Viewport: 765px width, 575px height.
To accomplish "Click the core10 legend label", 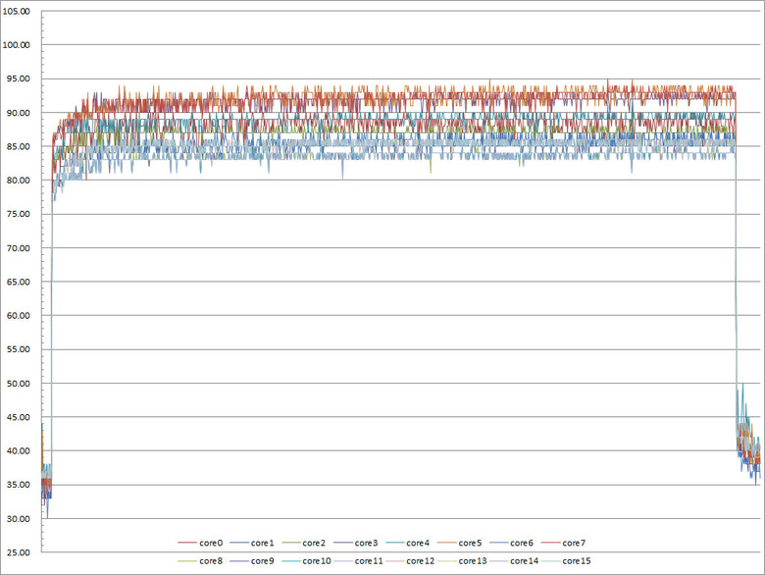I will point(317,561).
